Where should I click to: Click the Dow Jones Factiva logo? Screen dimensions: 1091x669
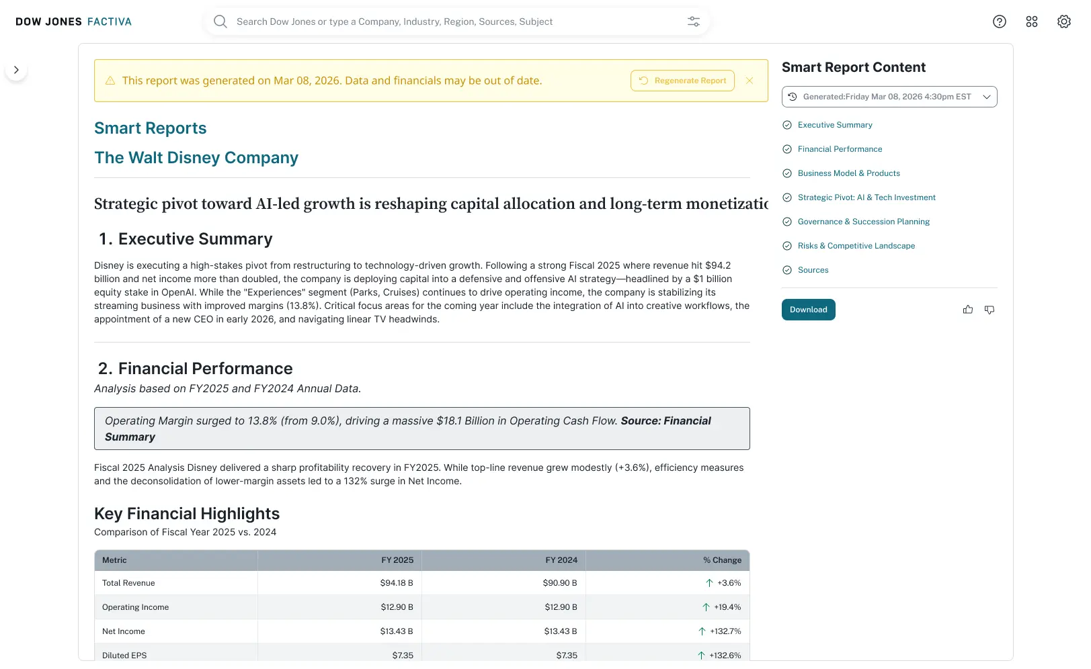point(73,21)
